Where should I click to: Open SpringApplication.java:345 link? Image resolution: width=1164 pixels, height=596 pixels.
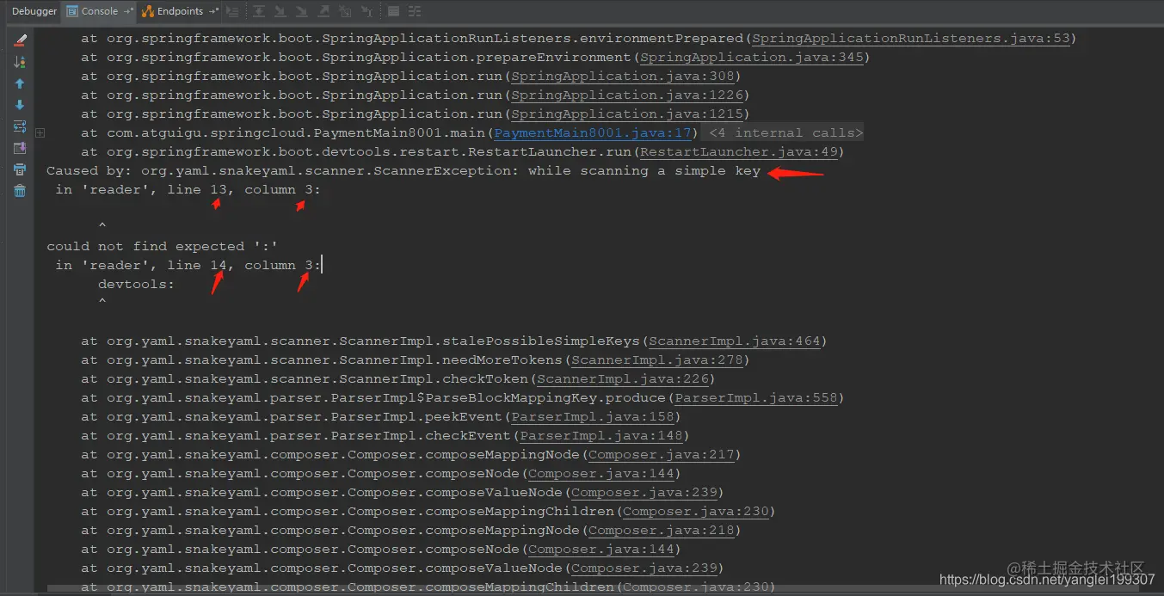click(x=751, y=58)
